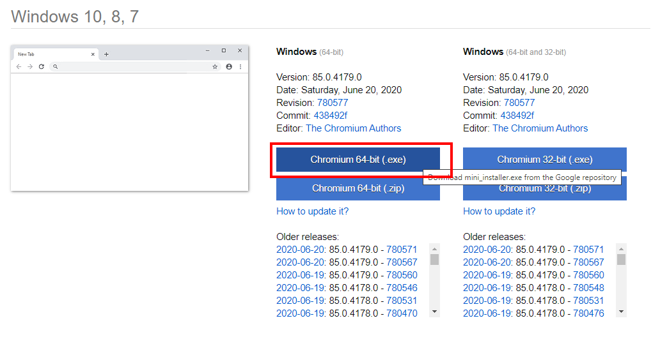Click Older releases: label in the 64-bit column
Screen dimensions: 660x346
pos(308,237)
